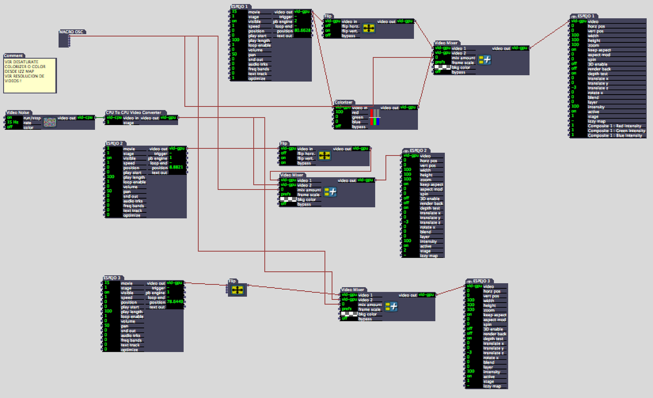The height and width of the screenshot is (398, 653).
Task: Click the icon of the Video Mixer feeding ESPEJO 2 projector
Action: [330, 192]
